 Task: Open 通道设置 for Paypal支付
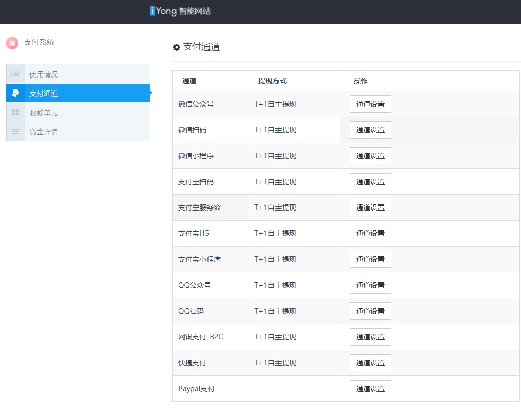(370, 388)
